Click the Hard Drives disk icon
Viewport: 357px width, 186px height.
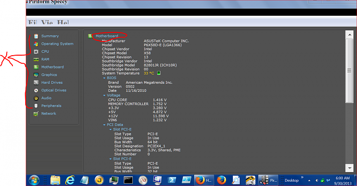[36, 82]
